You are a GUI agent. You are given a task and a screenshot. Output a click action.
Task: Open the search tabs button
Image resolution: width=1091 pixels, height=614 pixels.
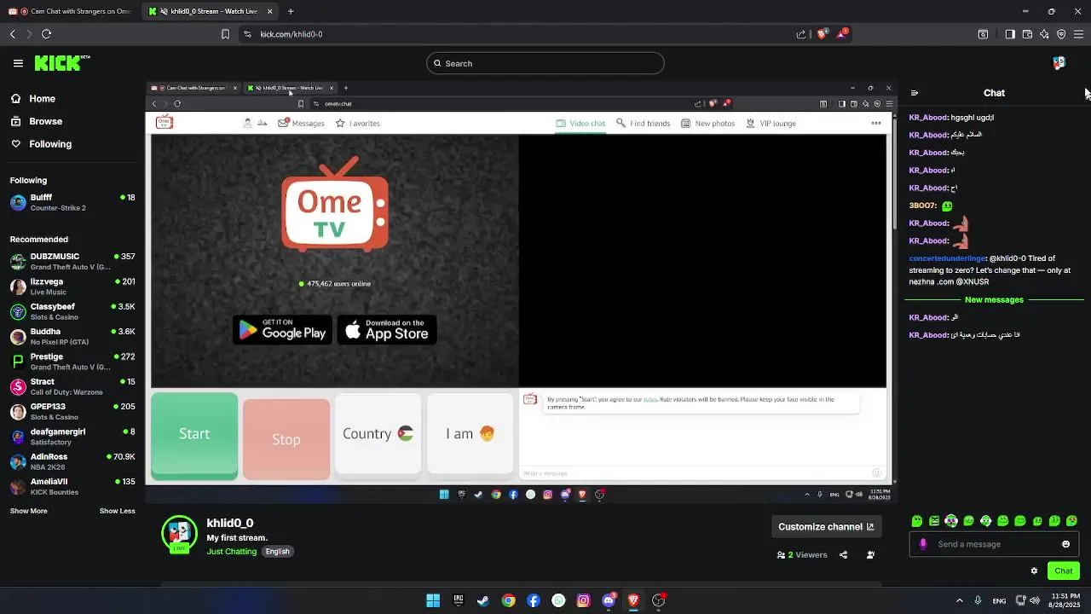tap(983, 34)
